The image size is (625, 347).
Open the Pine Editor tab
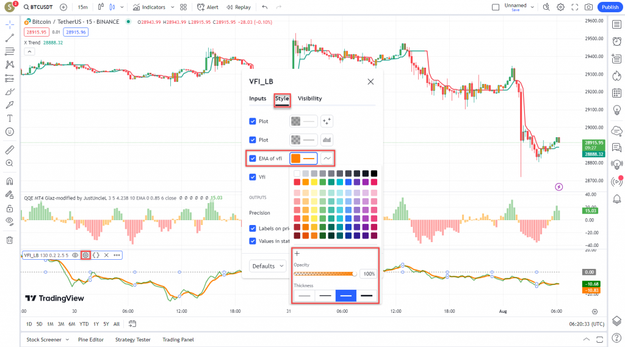pyautogui.click(x=91, y=339)
